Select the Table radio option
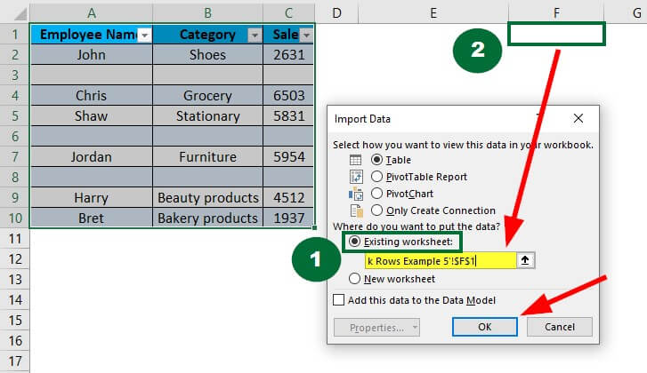The height and width of the screenshot is (373, 647). point(376,160)
